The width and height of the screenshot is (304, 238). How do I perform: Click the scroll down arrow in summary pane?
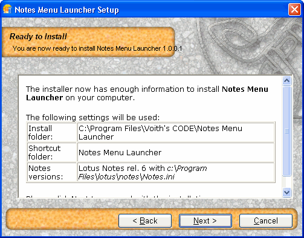286,192
